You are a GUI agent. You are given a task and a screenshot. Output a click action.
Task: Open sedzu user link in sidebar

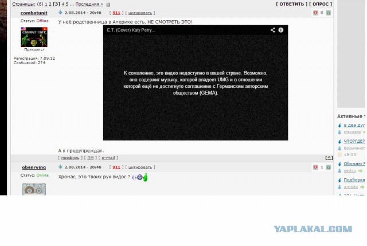pos(350,171)
